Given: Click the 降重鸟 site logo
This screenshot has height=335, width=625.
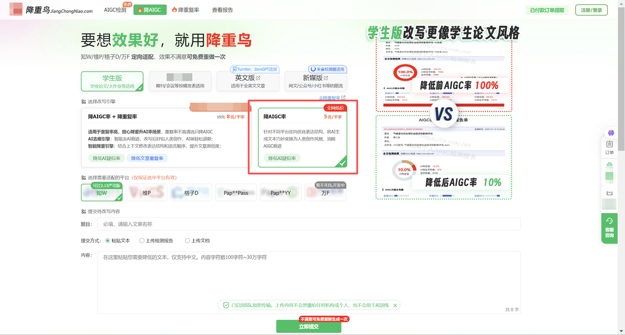Looking at the screenshot, I should tap(51, 10).
